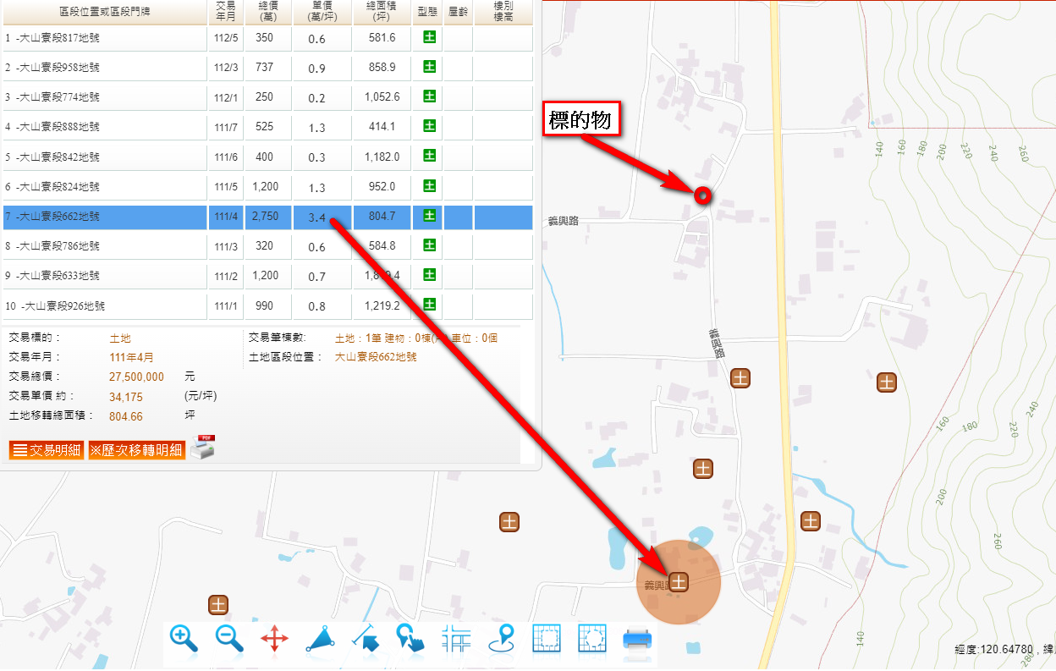Click the location pin positioning tool
The width and height of the screenshot is (1056, 671).
[502, 639]
